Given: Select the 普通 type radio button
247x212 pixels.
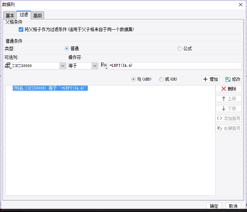Looking at the screenshot, I should [x=67, y=49].
